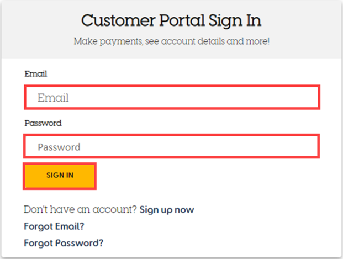The width and height of the screenshot is (343, 259).
Task: Place cursor on the Email placeholder text
Action: (53, 98)
